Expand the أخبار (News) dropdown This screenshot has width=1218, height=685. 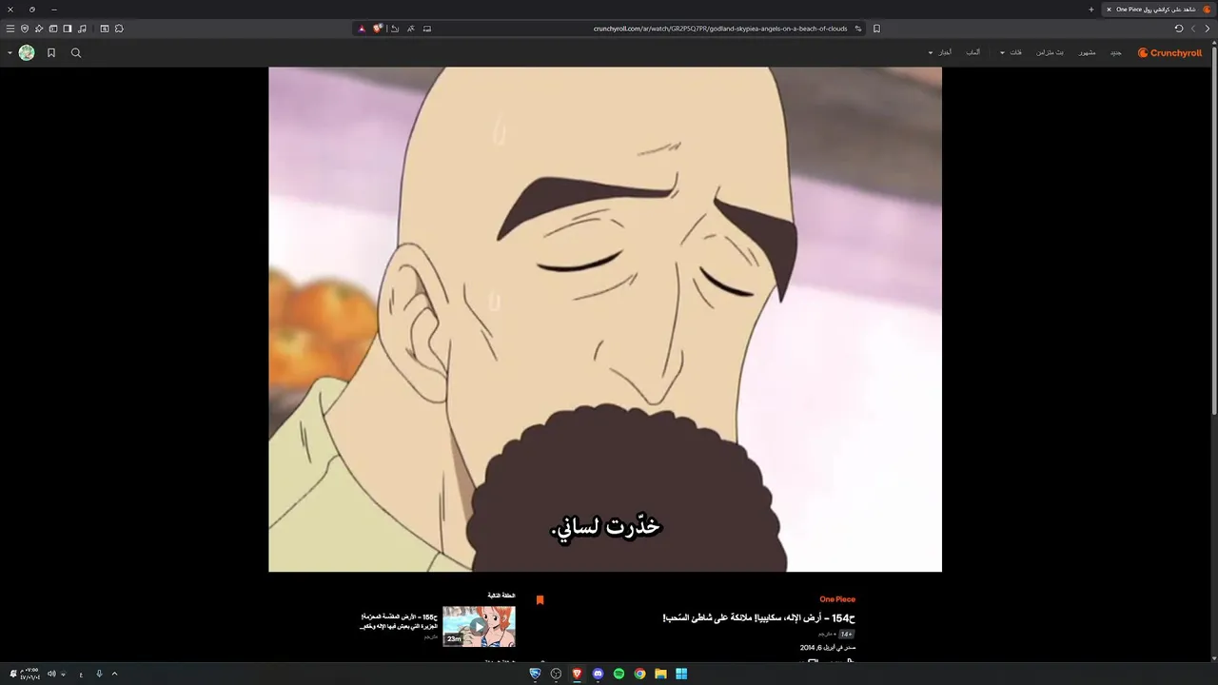pos(940,53)
